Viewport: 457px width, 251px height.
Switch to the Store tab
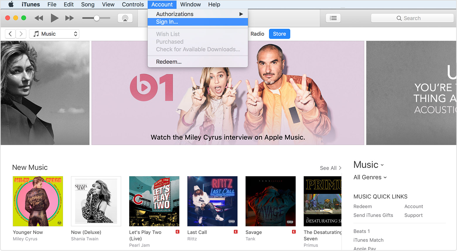279,34
